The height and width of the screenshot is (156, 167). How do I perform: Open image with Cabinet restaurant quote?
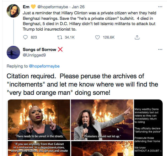38,148
